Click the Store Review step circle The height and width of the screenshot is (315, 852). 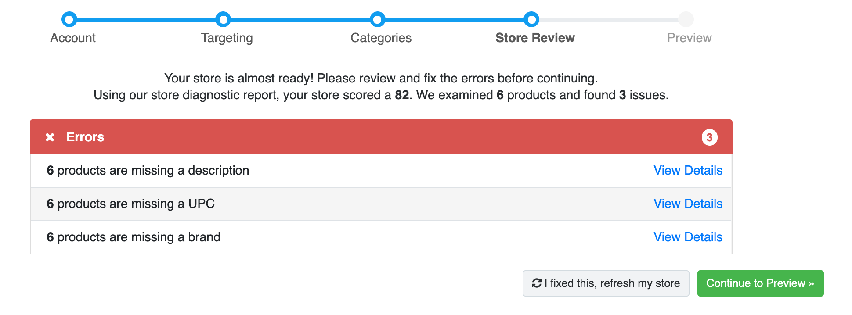(x=531, y=19)
